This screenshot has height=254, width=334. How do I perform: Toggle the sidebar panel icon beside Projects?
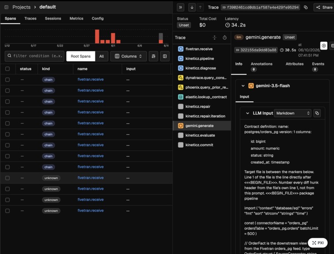tap(6, 7)
